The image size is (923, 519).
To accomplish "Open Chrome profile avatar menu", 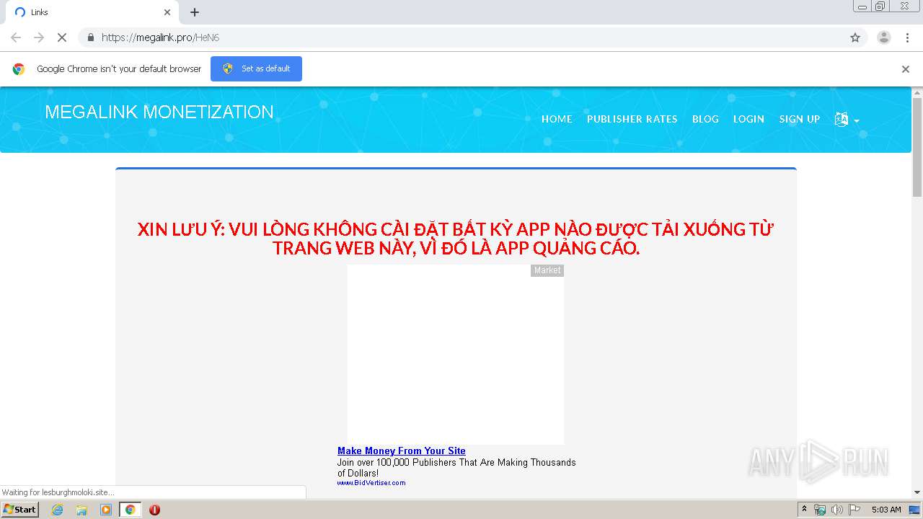I will [884, 37].
